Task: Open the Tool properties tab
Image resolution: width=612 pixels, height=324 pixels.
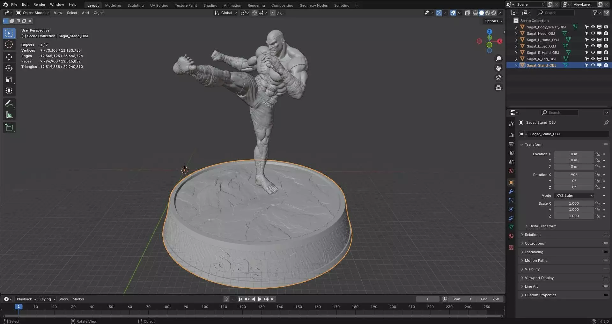Action: click(511, 124)
